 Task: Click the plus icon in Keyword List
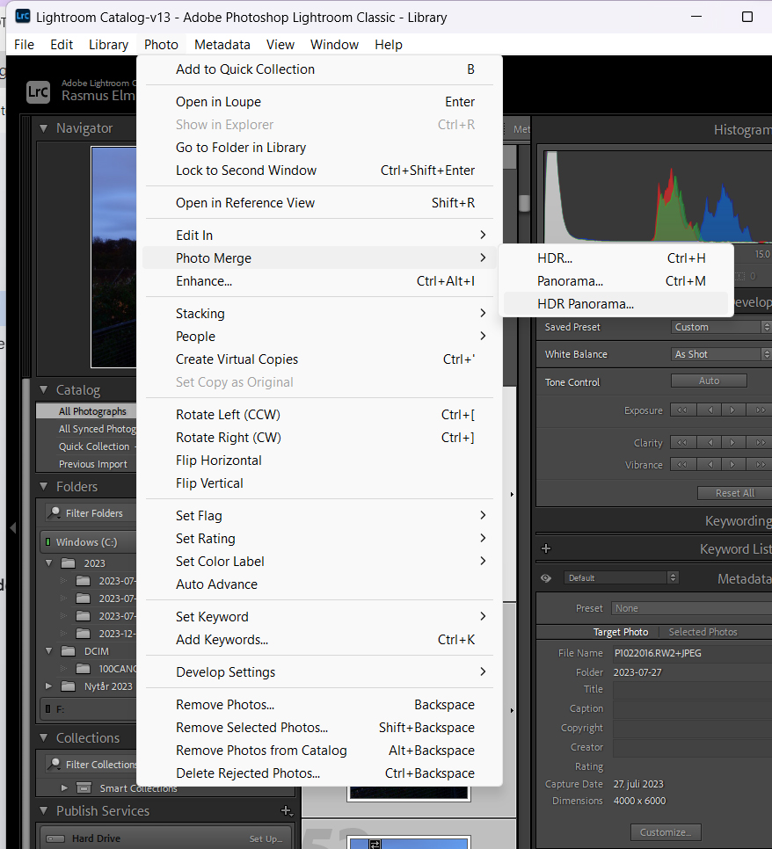(x=545, y=548)
